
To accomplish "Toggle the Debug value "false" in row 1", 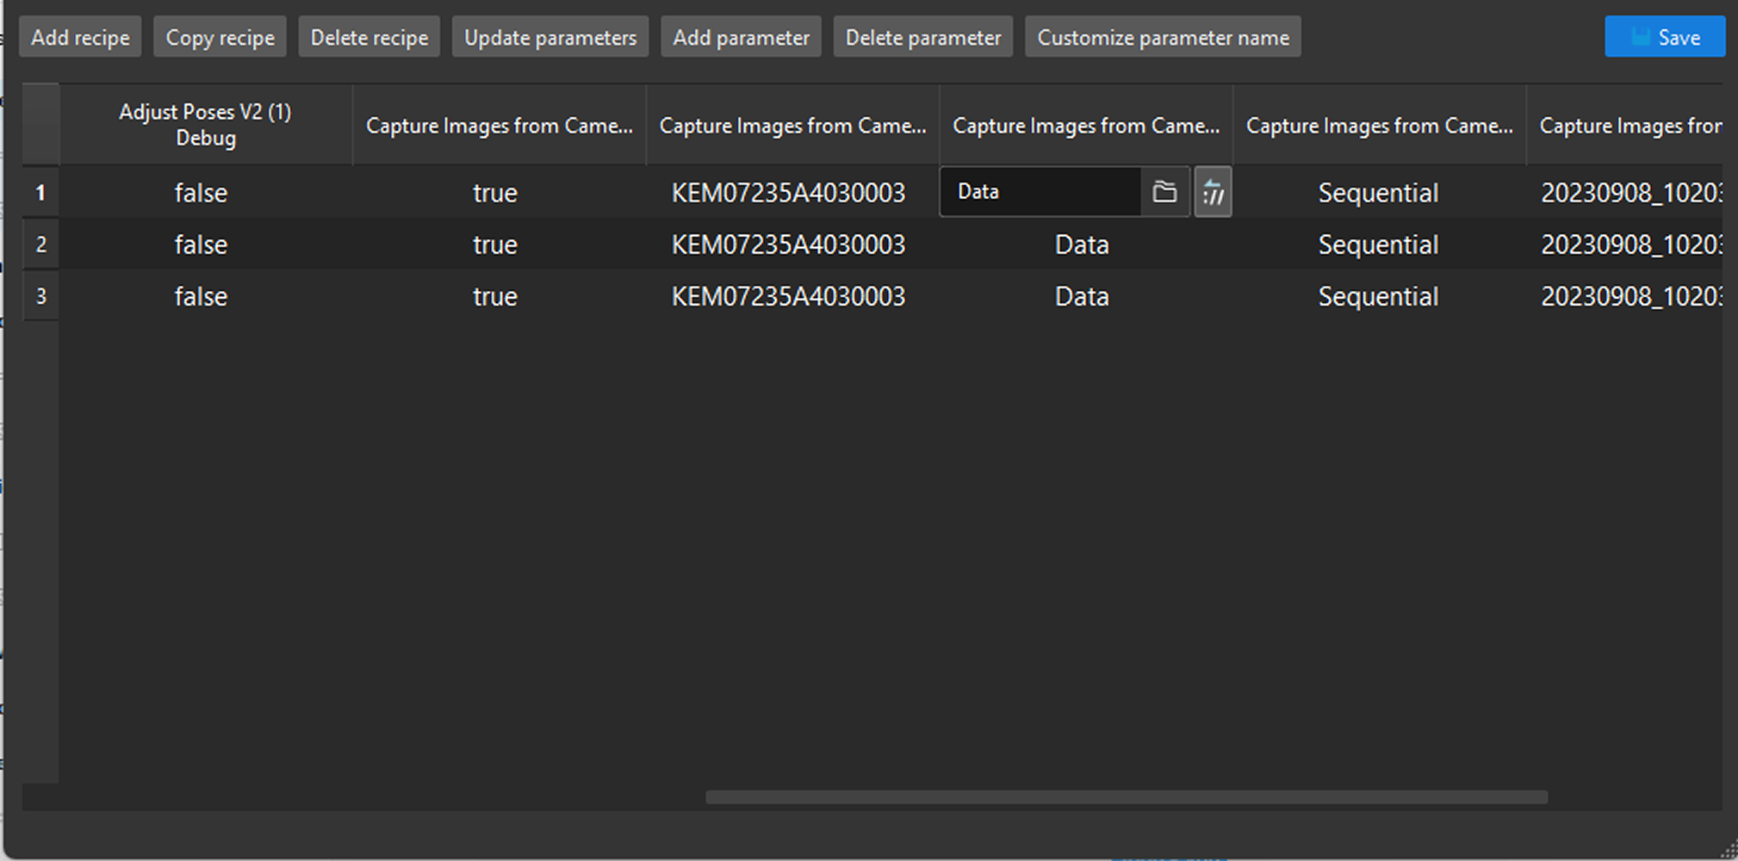I will [201, 192].
